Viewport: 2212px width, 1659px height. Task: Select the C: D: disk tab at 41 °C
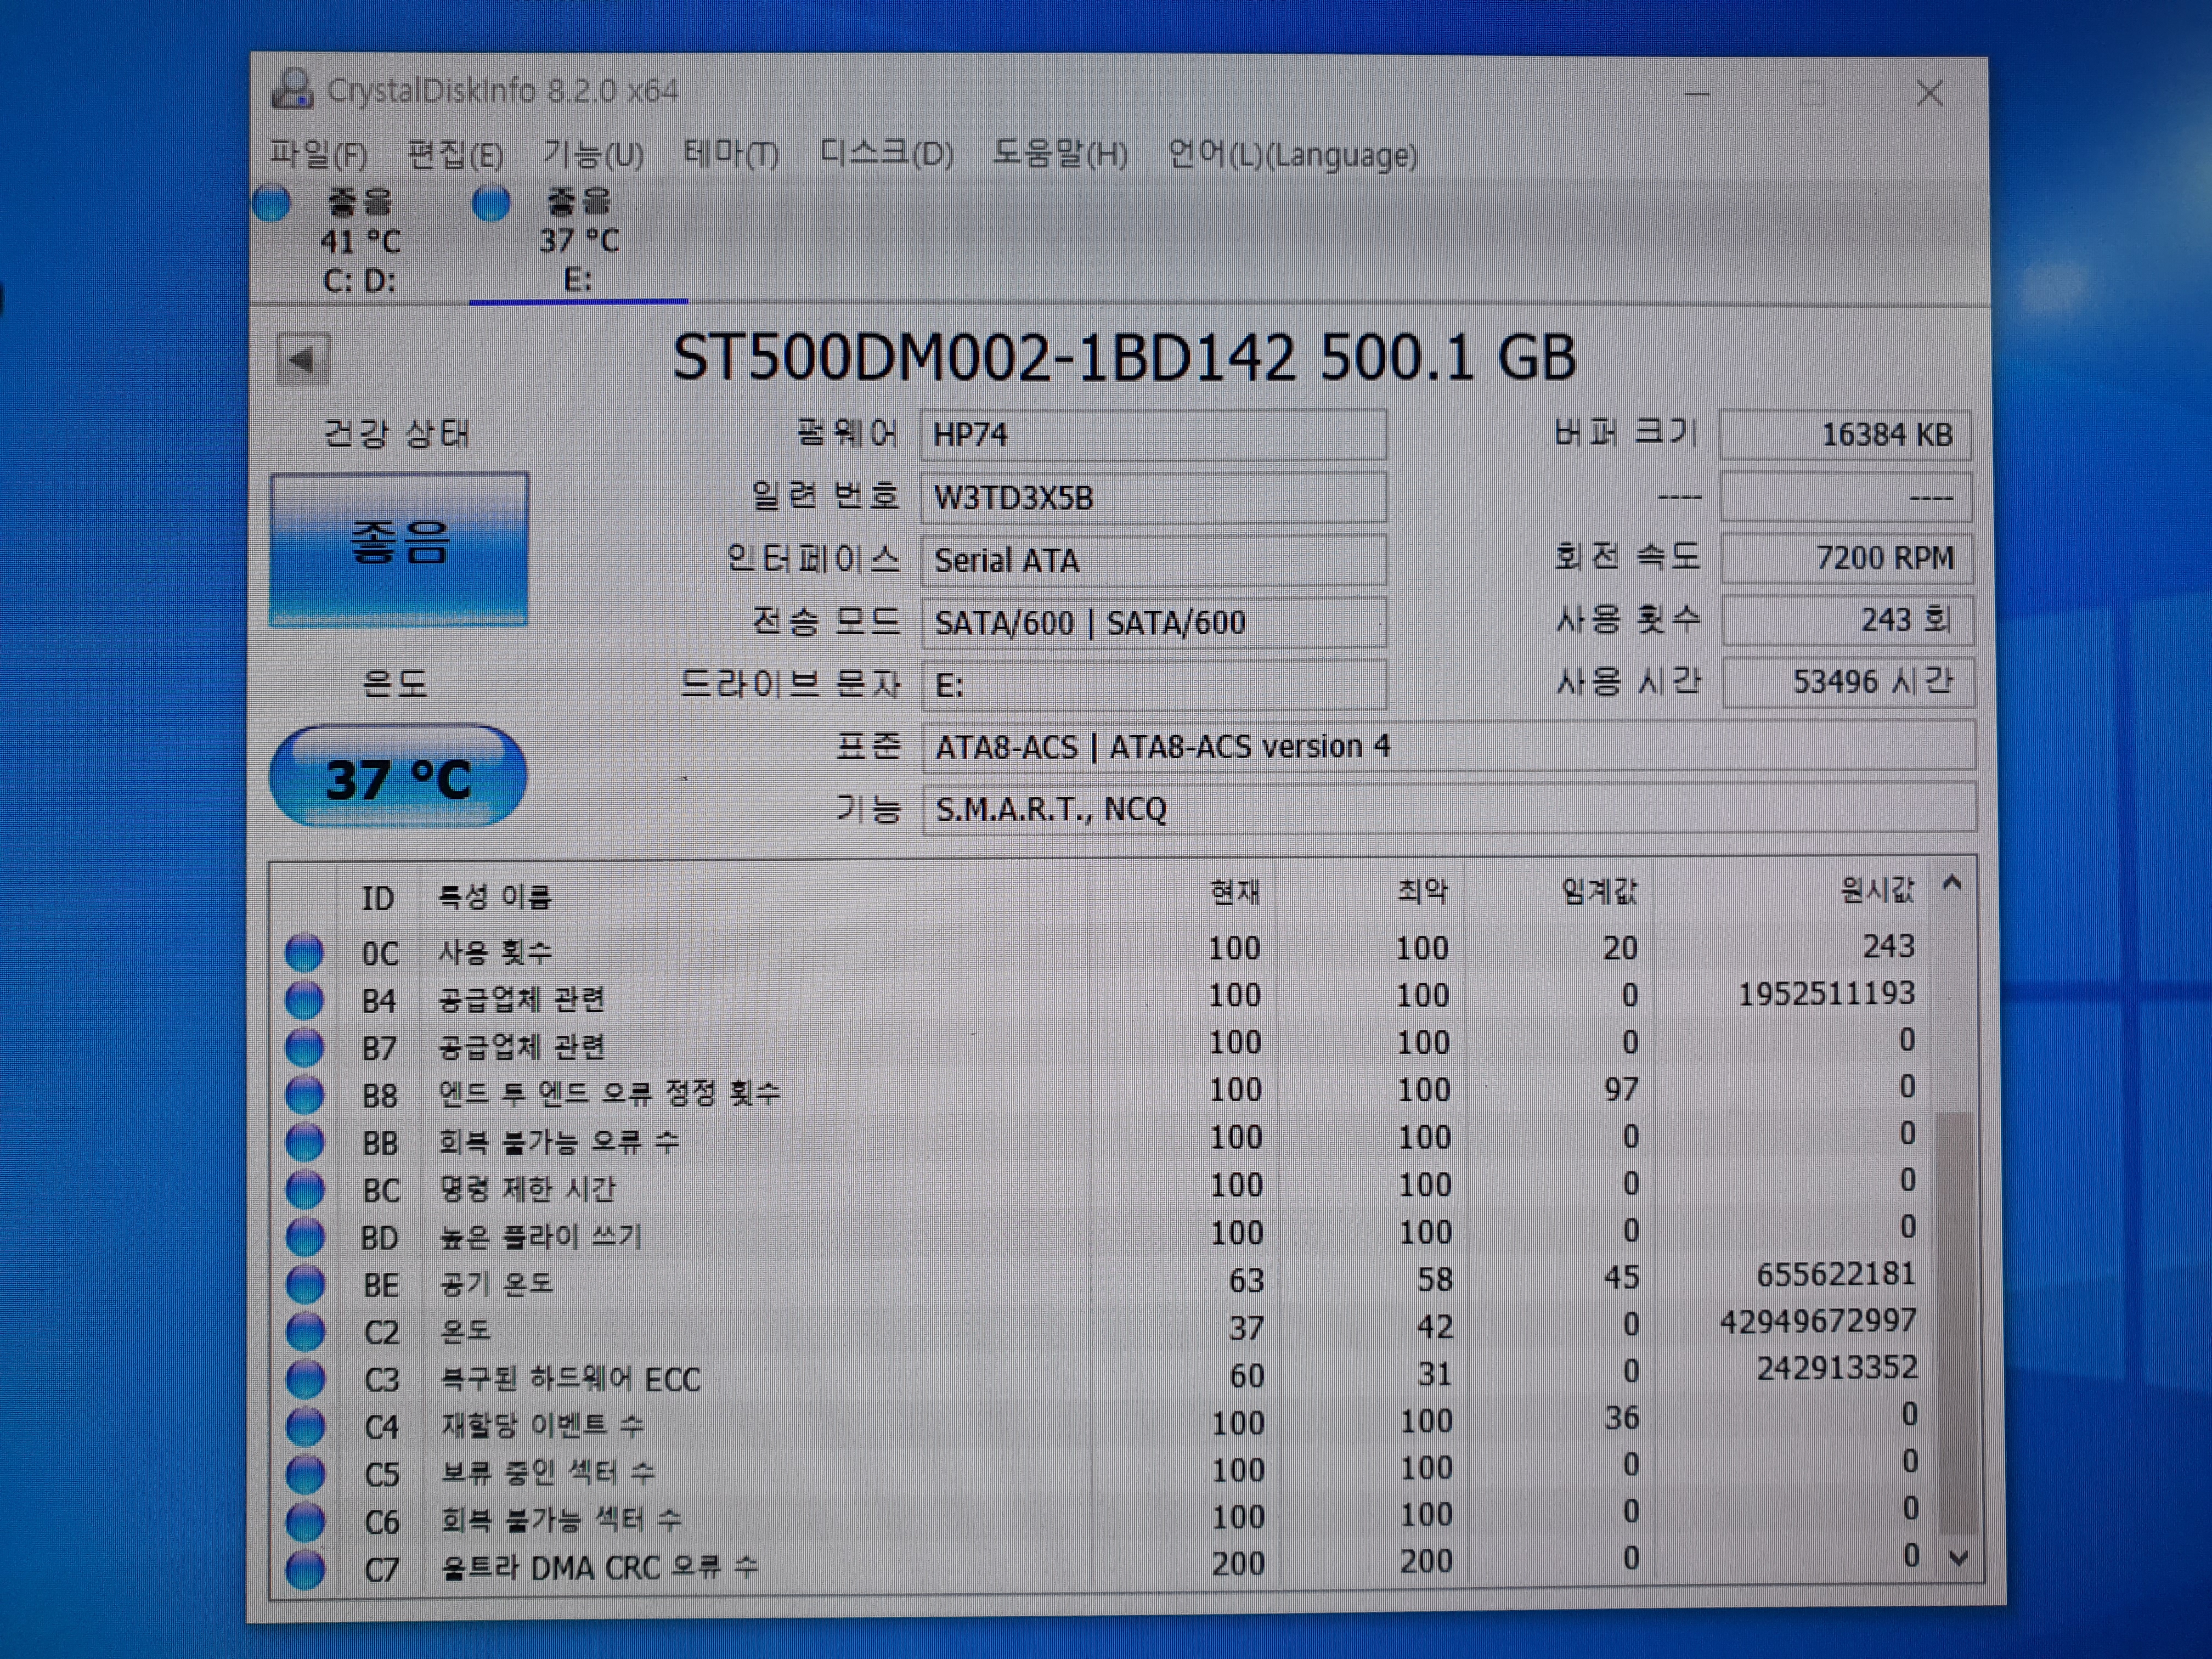[360, 241]
